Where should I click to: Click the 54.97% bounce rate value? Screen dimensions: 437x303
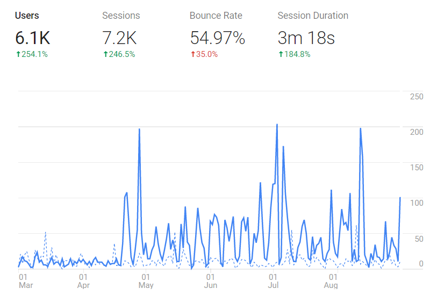click(x=217, y=38)
